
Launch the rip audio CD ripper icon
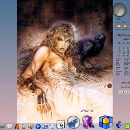tap(45, 126)
